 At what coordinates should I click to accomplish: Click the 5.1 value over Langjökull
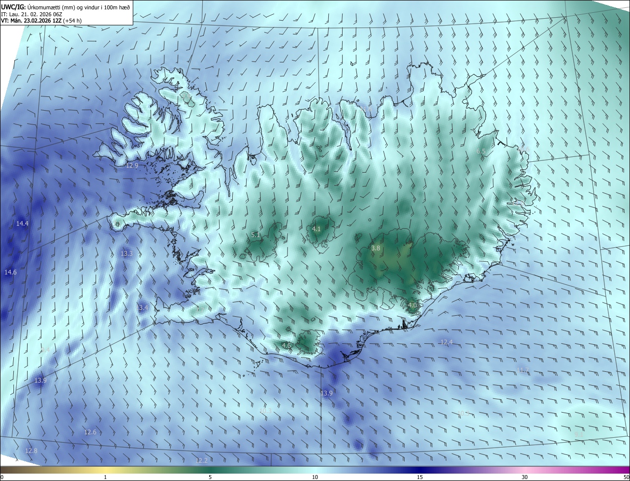pos(255,235)
